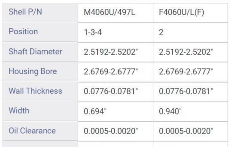
Task: Click the 1-3-4 position value
Action: pyautogui.click(x=93, y=32)
